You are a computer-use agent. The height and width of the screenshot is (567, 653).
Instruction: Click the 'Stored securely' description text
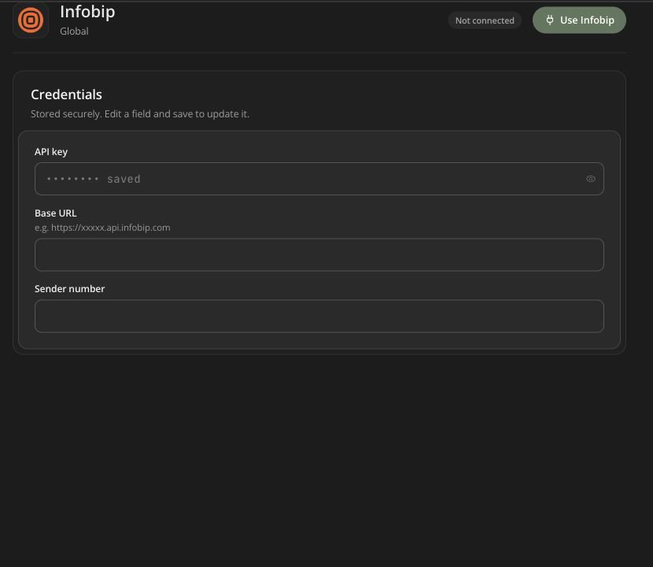140,114
